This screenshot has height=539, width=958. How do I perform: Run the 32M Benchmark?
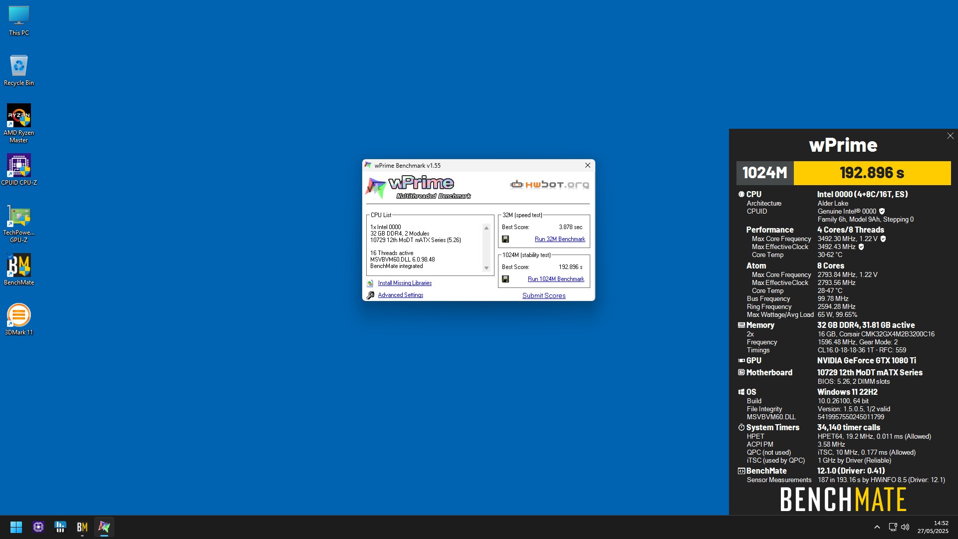point(560,239)
